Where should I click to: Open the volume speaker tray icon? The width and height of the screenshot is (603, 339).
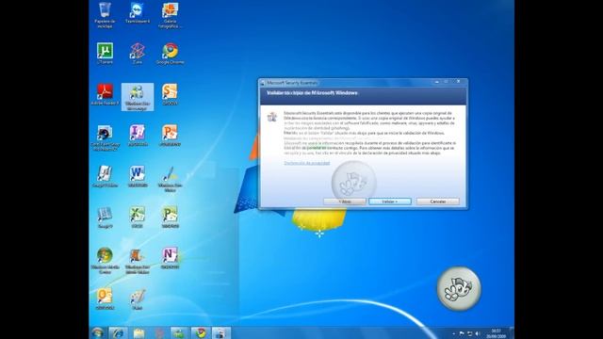[478, 333]
